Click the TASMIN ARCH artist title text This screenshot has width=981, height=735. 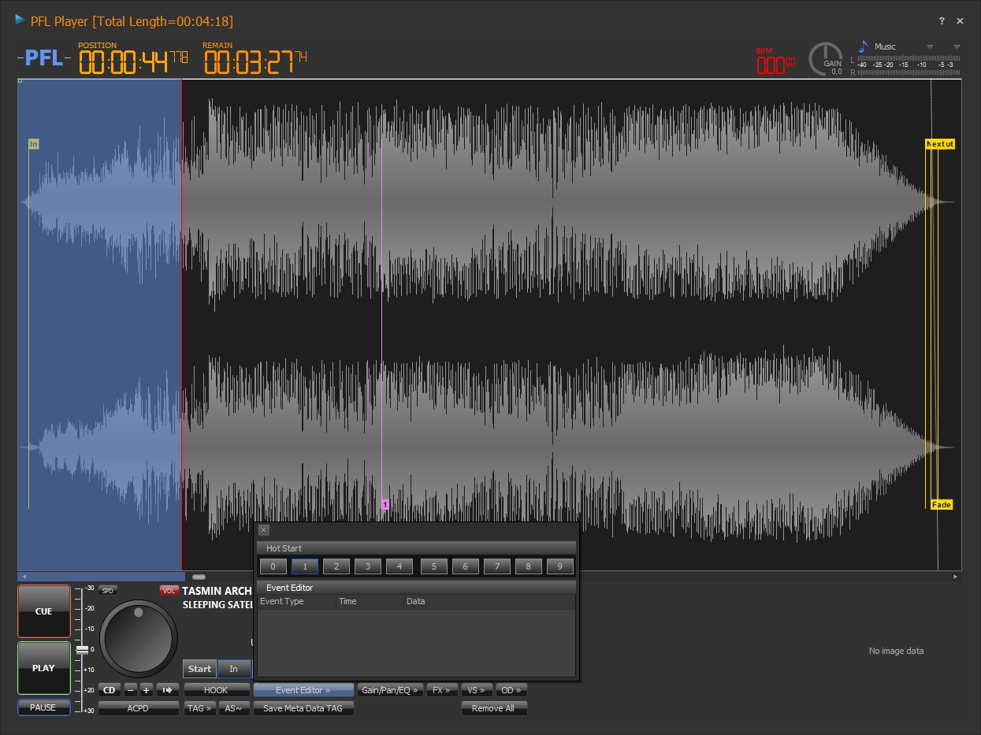(x=217, y=591)
